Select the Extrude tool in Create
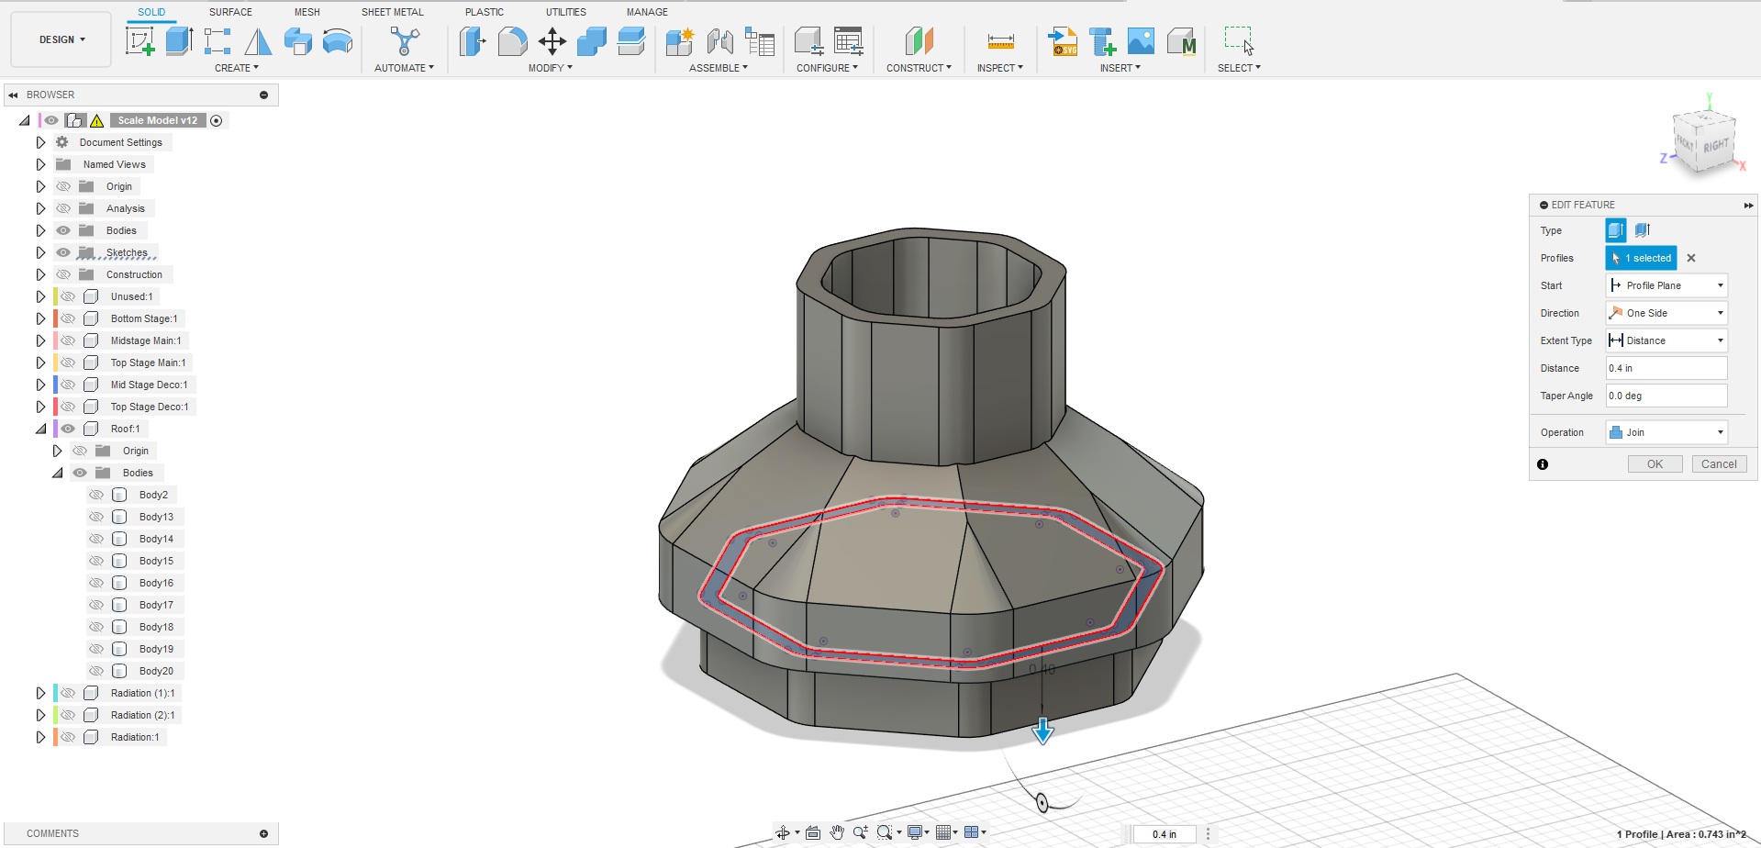 click(x=179, y=41)
